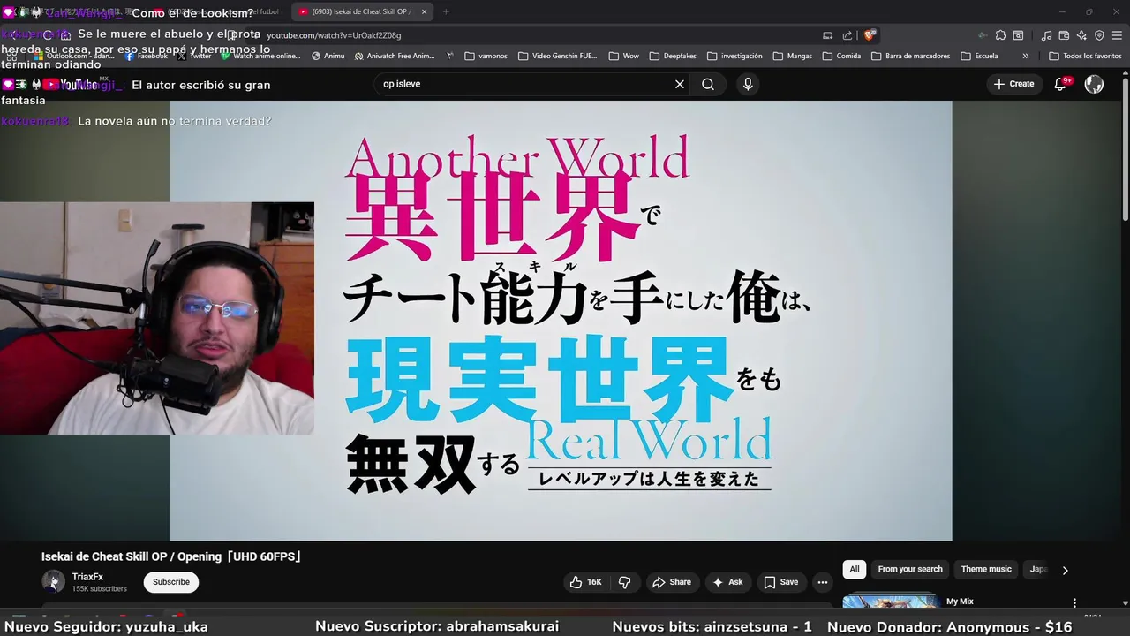This screenshot has height=636, width=1130.
Task: Click the YouTube magnifier search button
Action: coord(708,84)
